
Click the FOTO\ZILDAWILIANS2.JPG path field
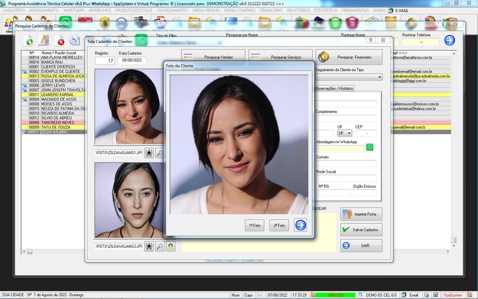(118, 246)
